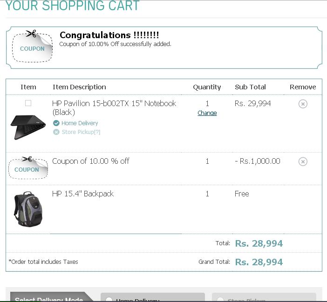Click the Select Delivery Mode tab
Image resolution: width=327 pixels, height=302 pixels.
coord(51,297)
